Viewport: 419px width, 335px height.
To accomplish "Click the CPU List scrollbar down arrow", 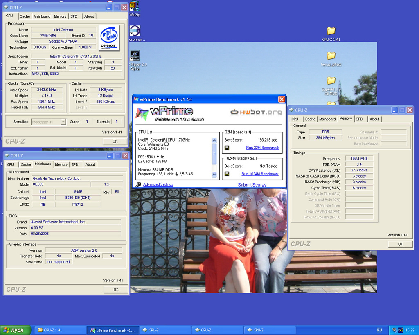I will 214,174.
